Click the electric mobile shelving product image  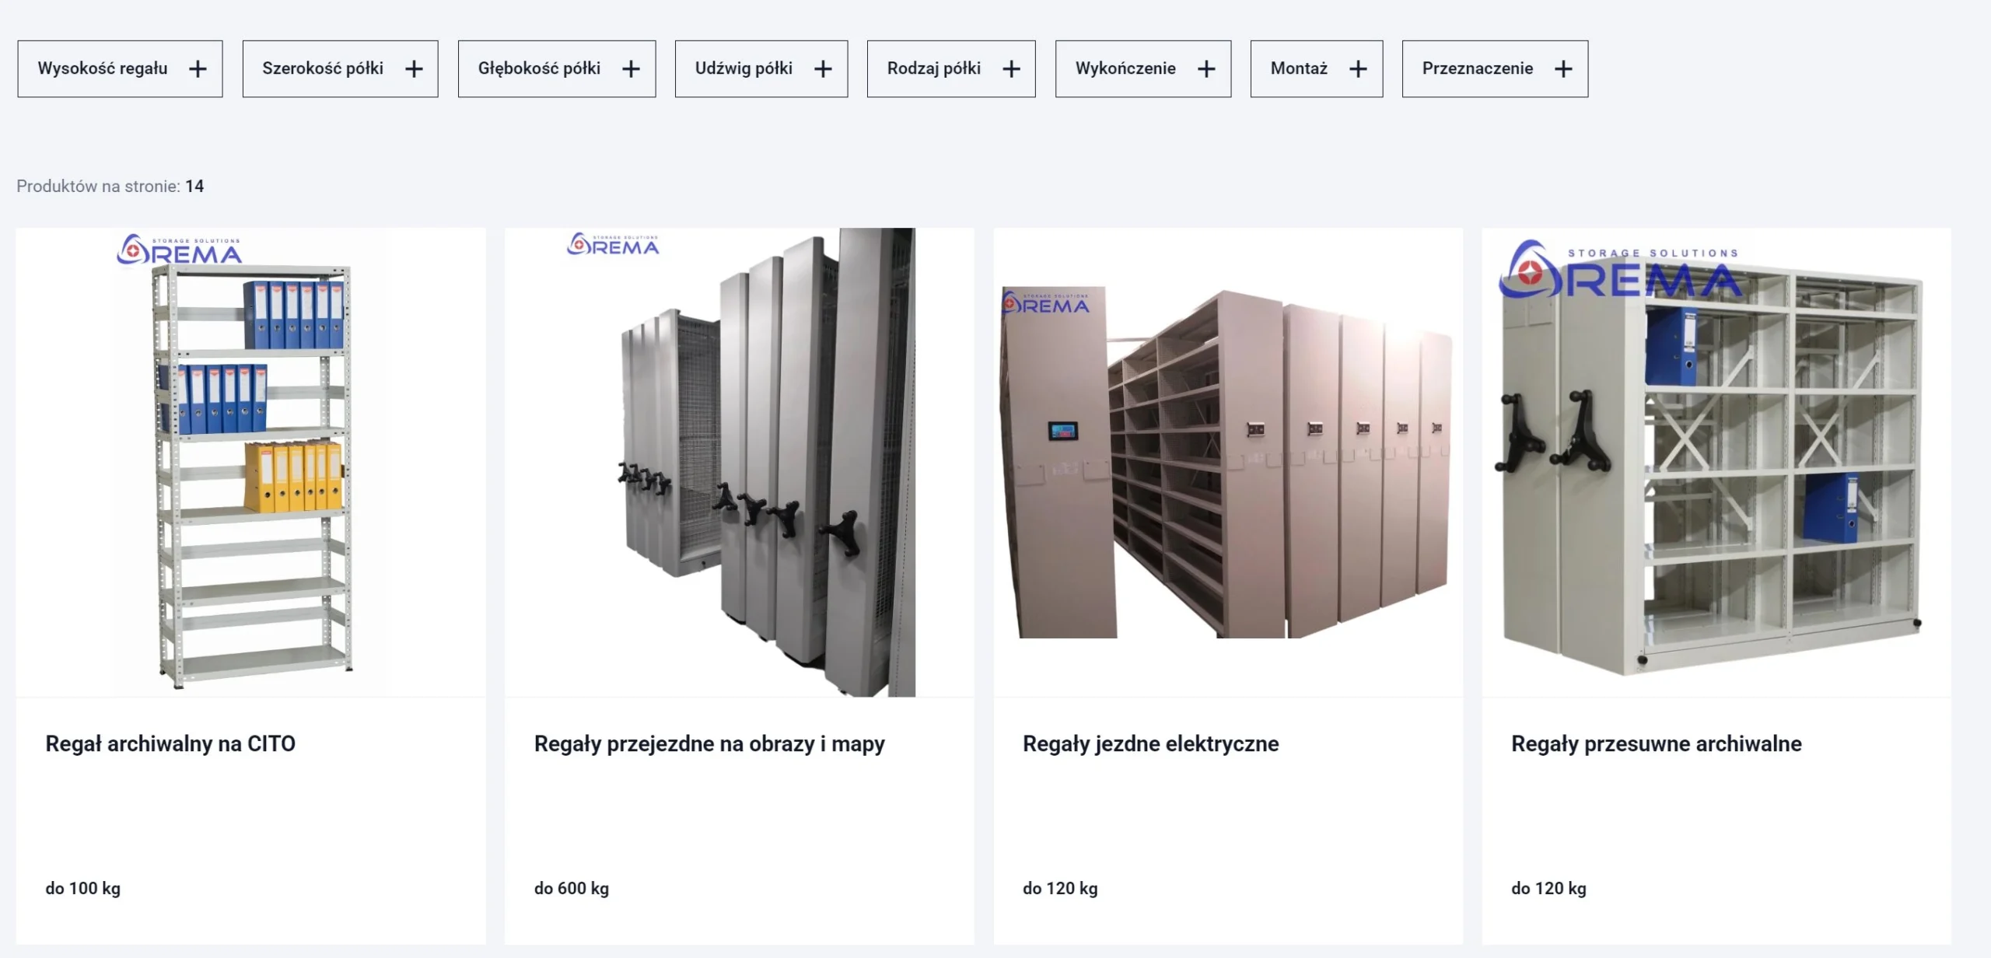[x=1227, y=463]
